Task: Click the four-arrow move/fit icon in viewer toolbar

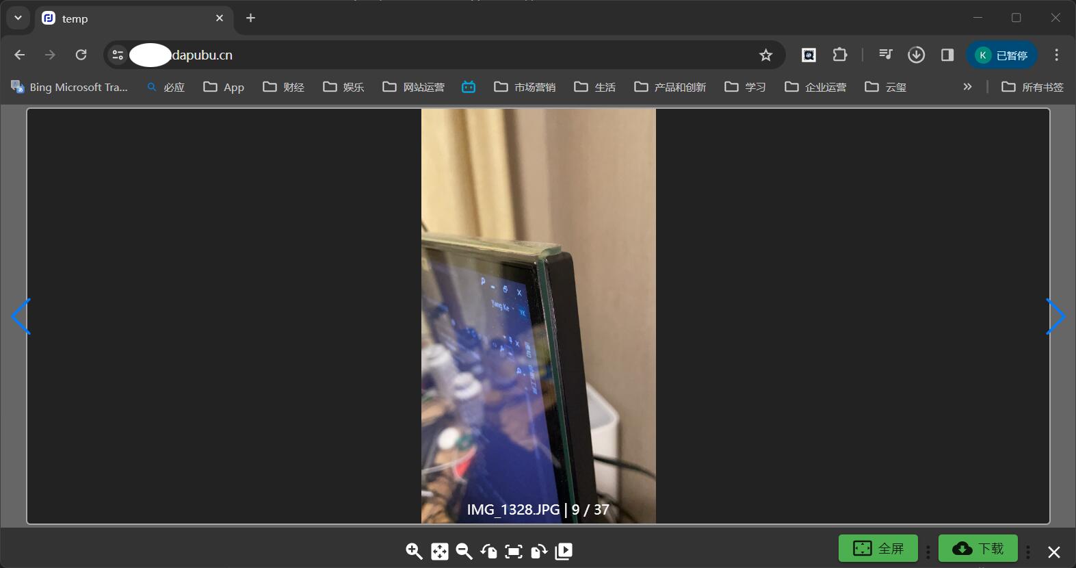Action: coord(440,551)
